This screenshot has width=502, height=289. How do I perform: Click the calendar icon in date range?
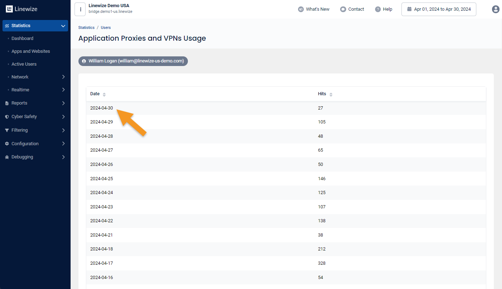[409, 9]
